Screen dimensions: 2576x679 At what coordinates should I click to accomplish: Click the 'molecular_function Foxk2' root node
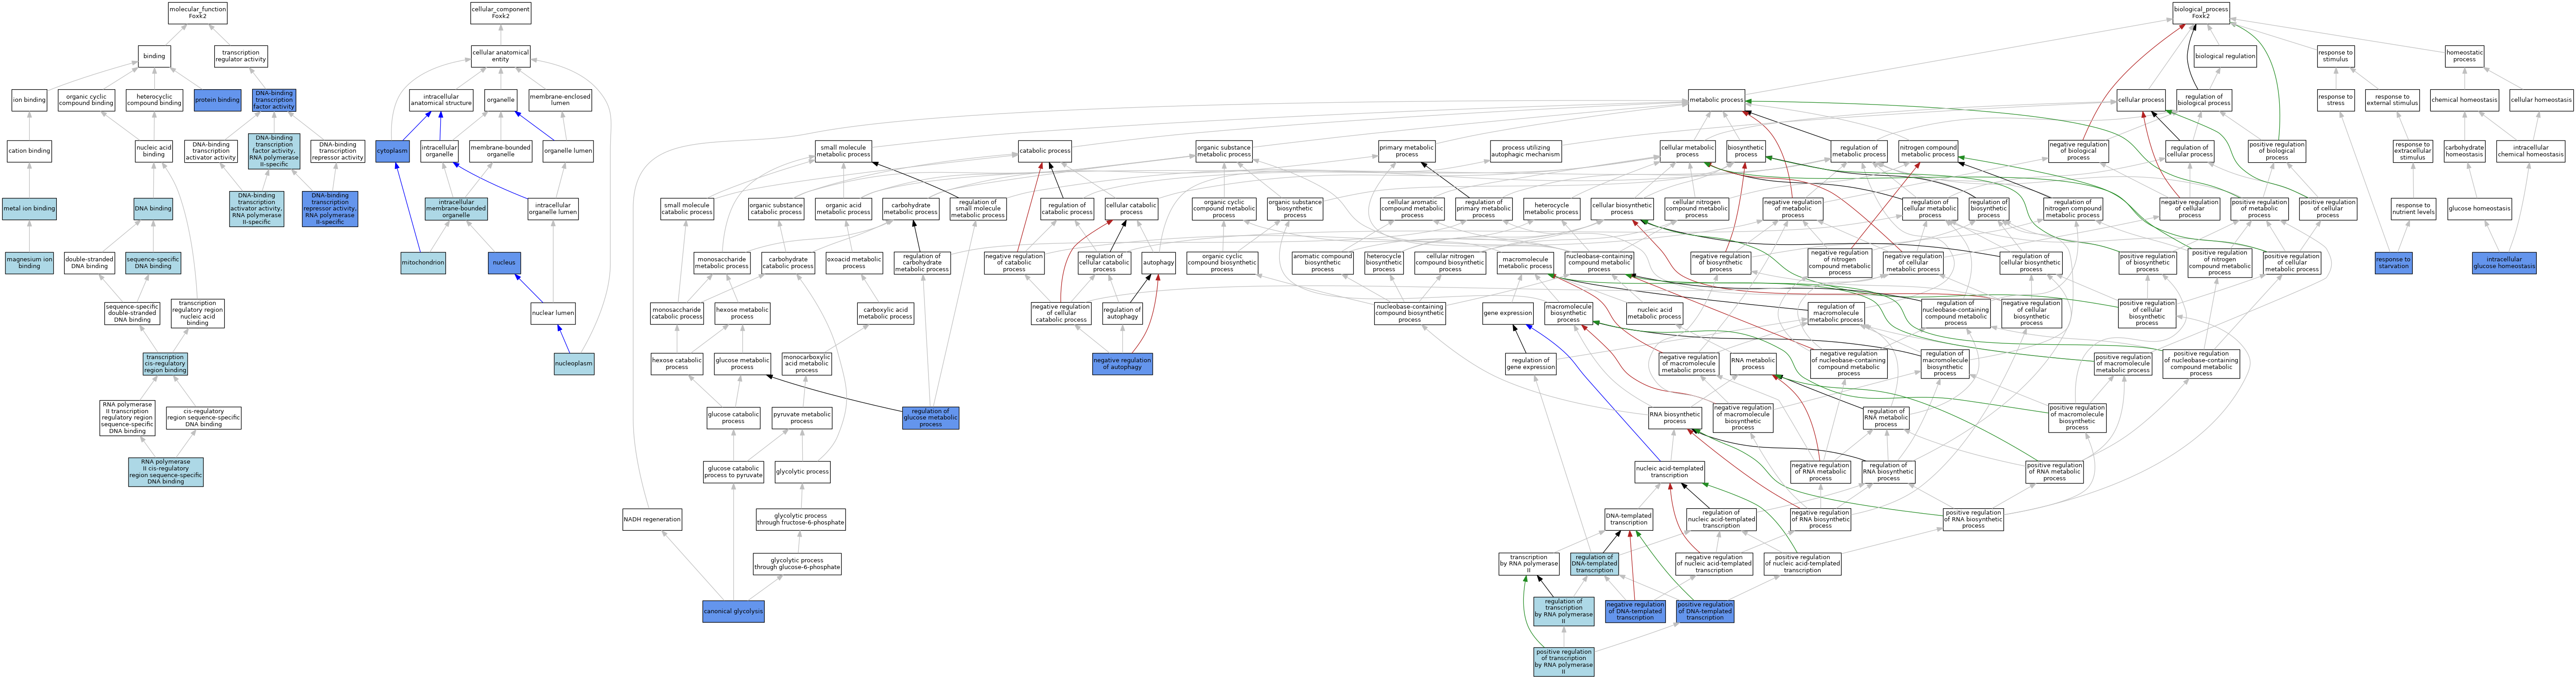point(197,13)
